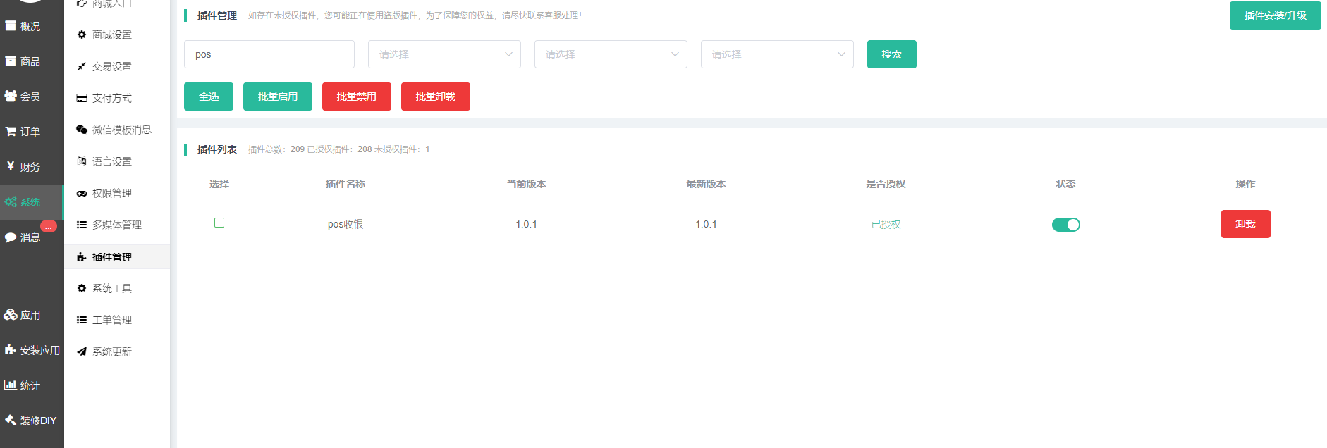Click the yen icon beside 财务

click(x=11, y=166)
